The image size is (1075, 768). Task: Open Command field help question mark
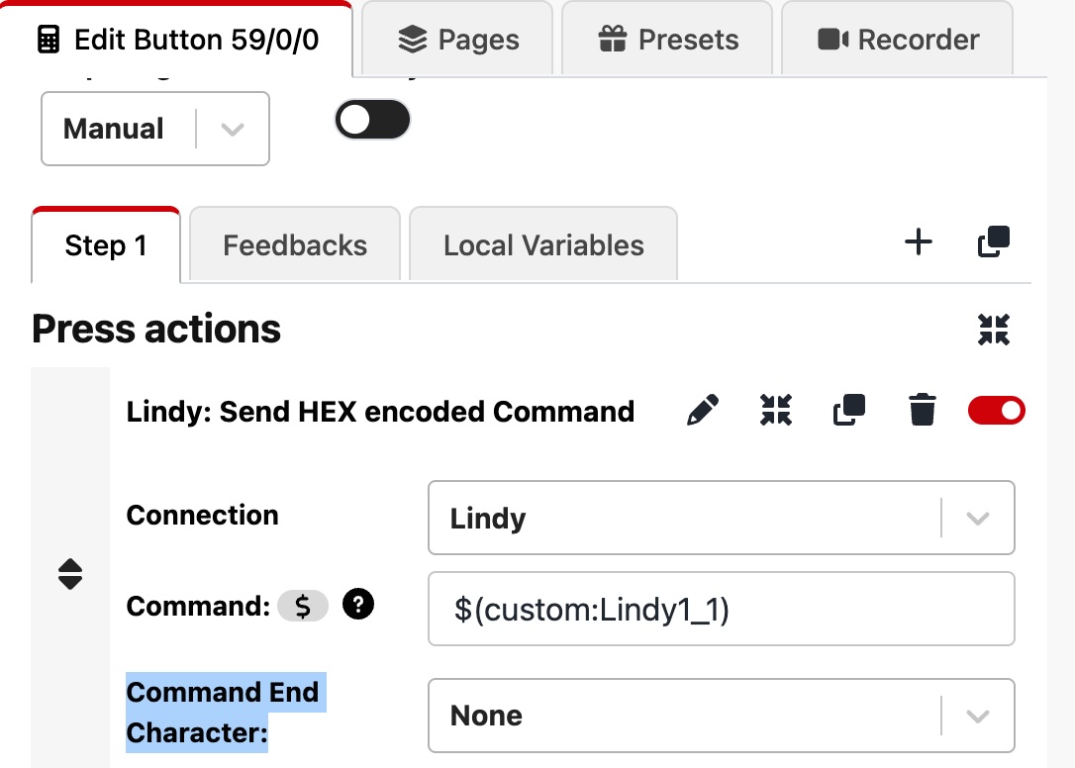point(358,605)
